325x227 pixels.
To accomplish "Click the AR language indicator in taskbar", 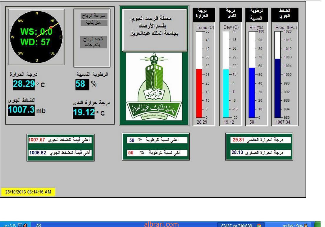I will pos(39,225).
